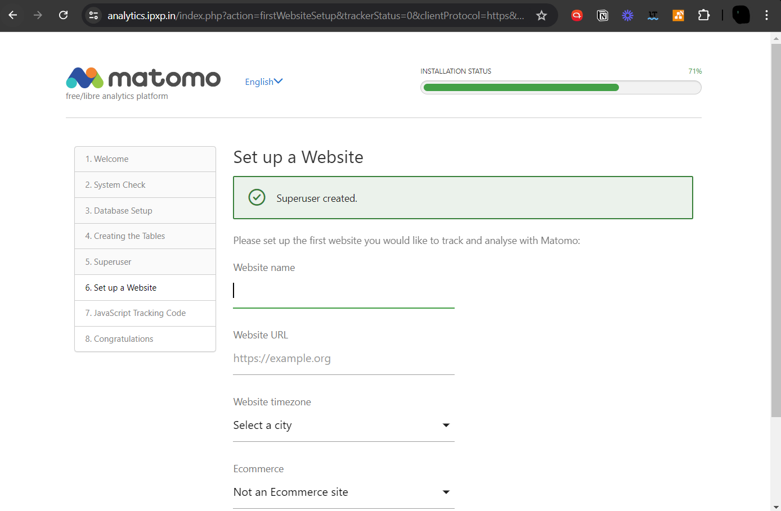The width and height of the screenshot is (781, 511).
Task: Click scrollbar up arrow
Action: 776,38
